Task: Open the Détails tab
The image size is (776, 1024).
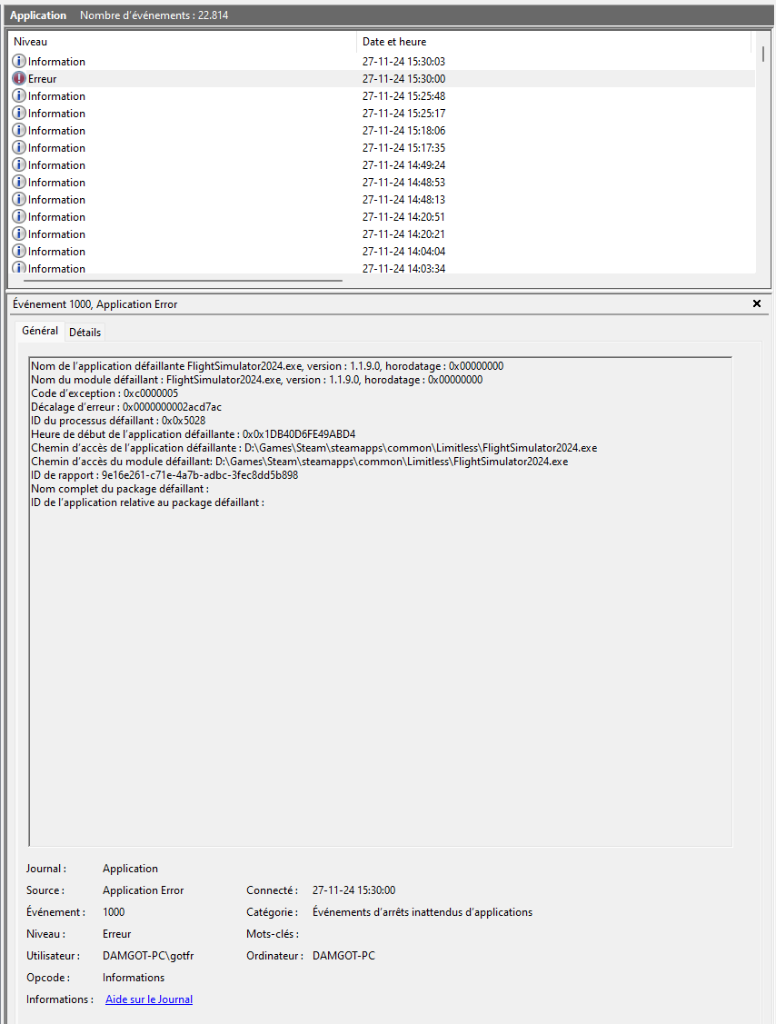Action: (x=85, y=333)
